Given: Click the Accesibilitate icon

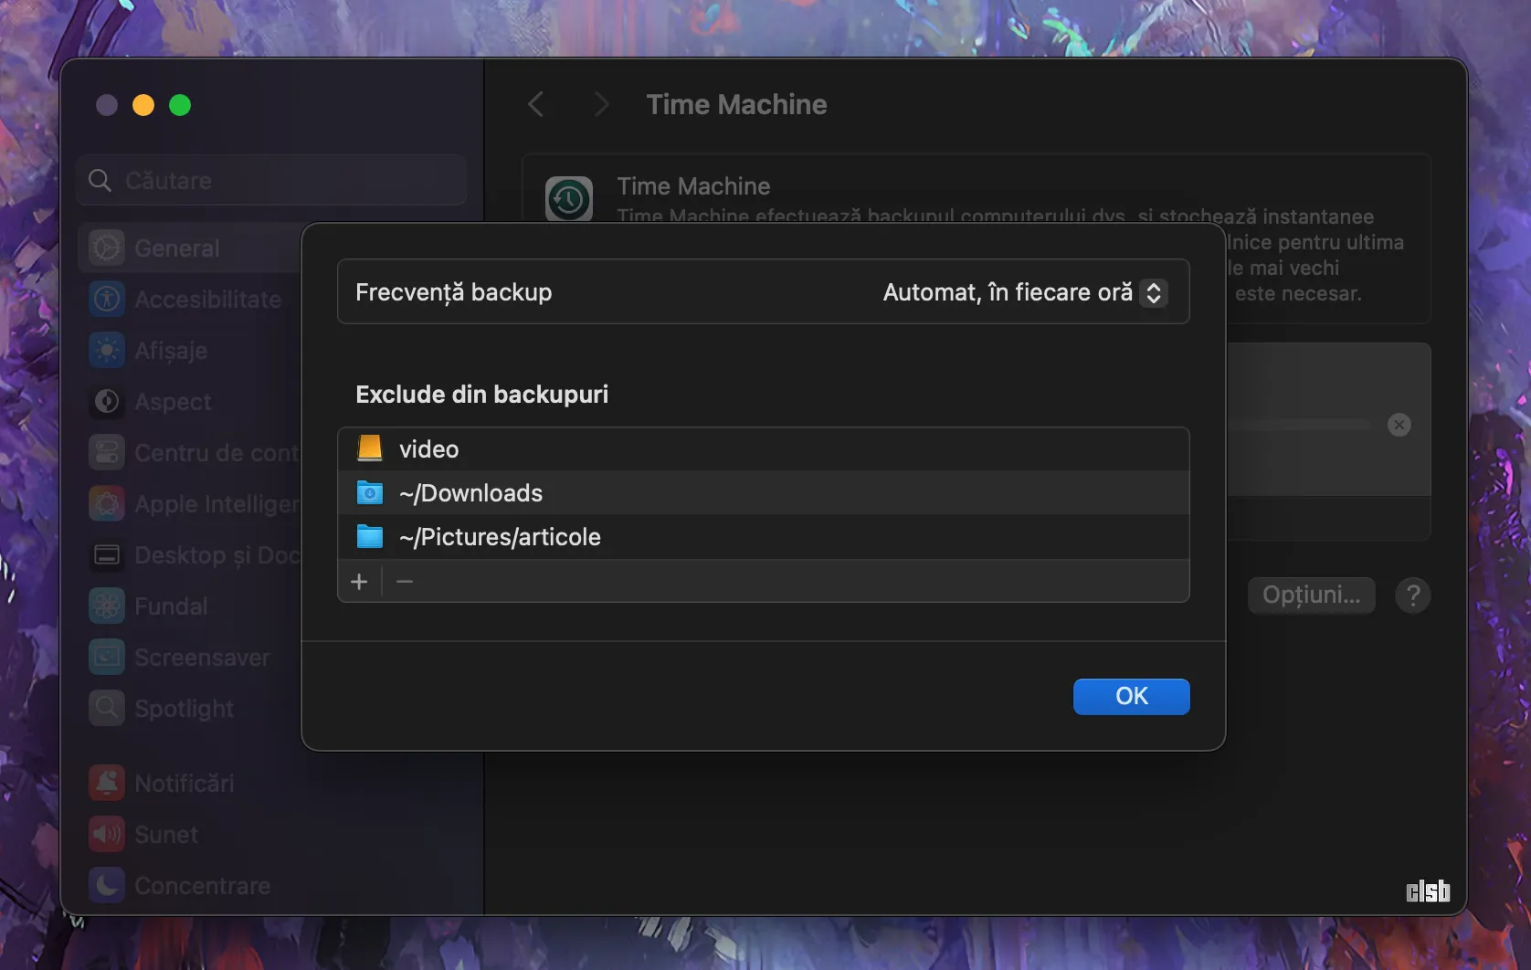Looking at the screenshot, I should 107,299.
